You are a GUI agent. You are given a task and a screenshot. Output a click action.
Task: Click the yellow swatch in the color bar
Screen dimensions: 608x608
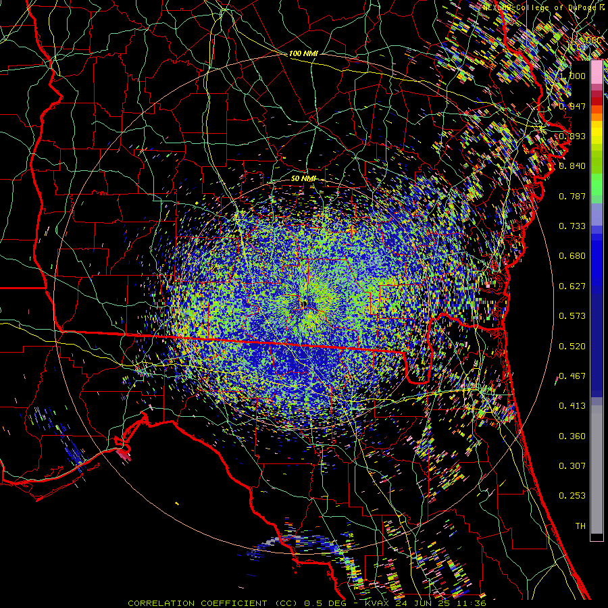(x=597, y=132)
